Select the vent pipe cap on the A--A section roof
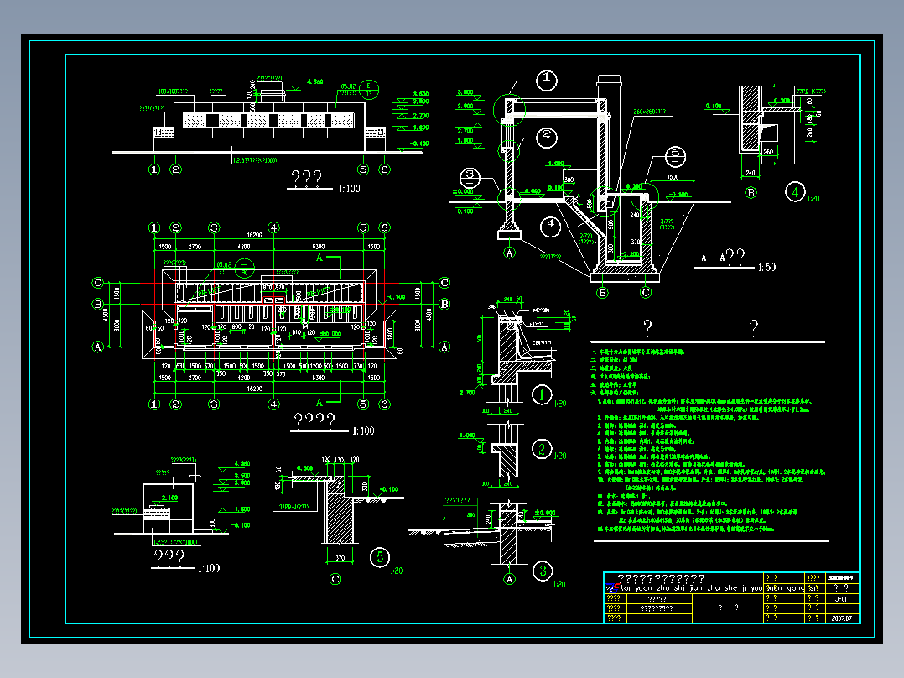The image size is (904, 678). [x=610, y=80]
